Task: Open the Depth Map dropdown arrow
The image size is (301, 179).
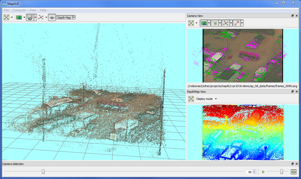Action: pyautogui.click(x=74, y=18)
